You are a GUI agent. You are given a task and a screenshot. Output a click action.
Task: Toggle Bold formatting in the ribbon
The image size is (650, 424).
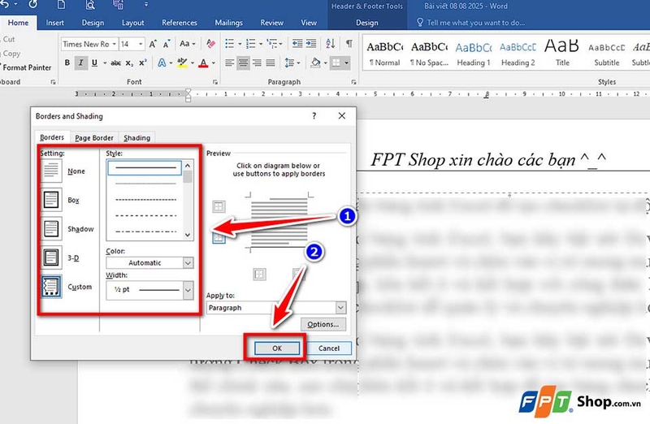(67, 63)
